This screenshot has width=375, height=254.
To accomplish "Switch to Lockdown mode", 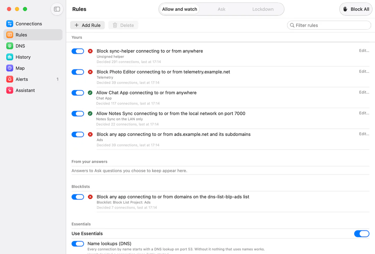I will click(263, 9).
